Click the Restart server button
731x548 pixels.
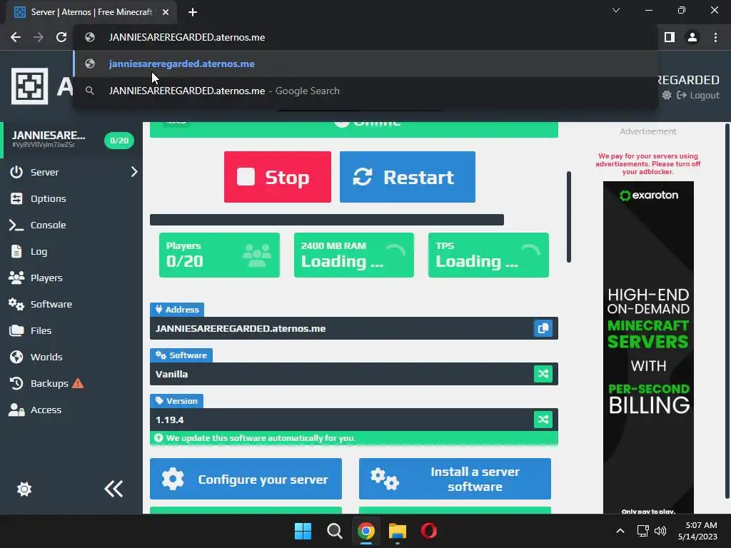(x=408, y=177)
